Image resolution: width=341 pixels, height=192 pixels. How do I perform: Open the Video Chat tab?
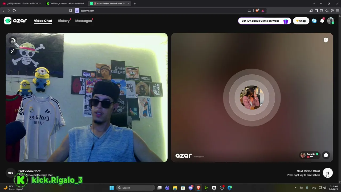point(43,21)
